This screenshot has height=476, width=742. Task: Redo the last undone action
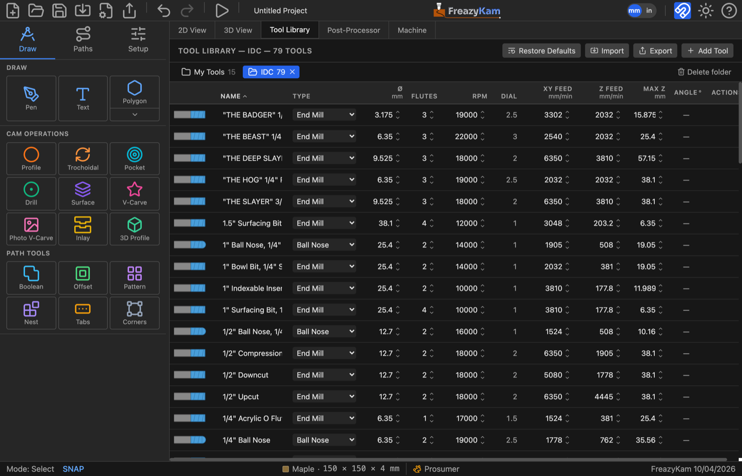click(x=187, y=10)
